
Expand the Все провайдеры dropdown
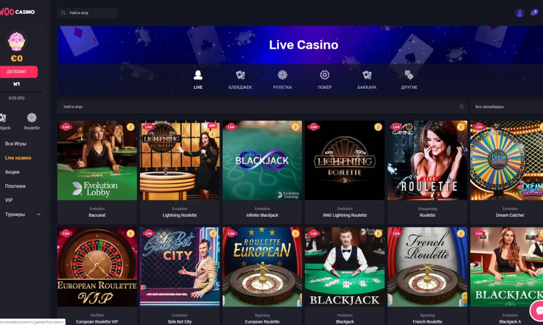(506, 107)
